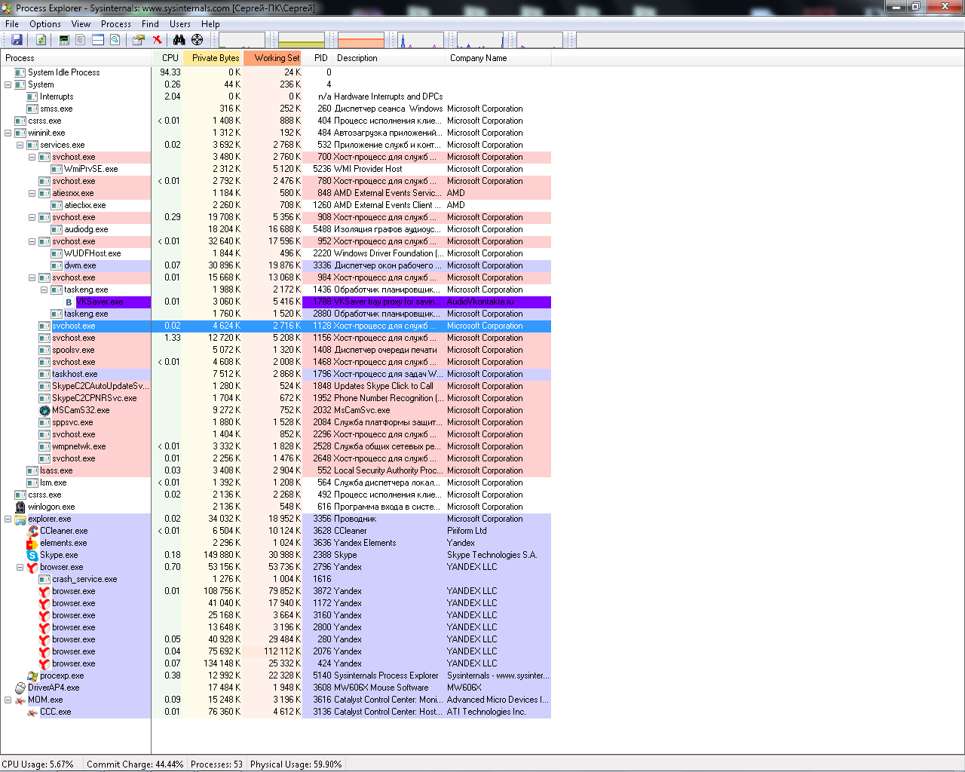
Task: Collapse the Yandex browser.exe parent node
Action: pyautogui.click(x=20, y=567)
